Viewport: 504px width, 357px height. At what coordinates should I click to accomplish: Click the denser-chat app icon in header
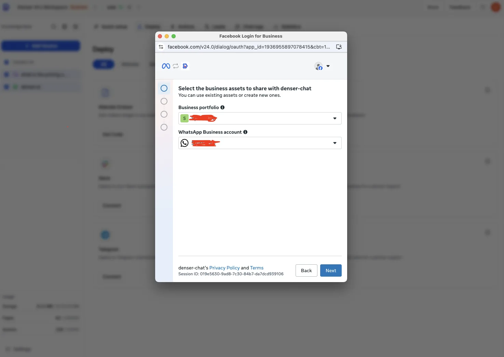185,66
